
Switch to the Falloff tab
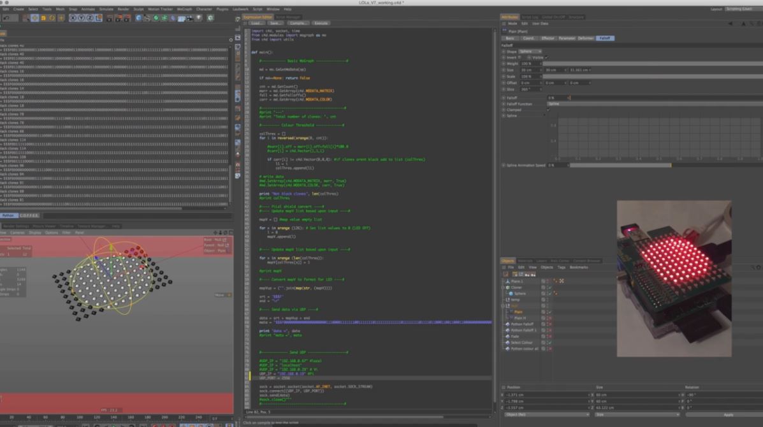[605, 38]
